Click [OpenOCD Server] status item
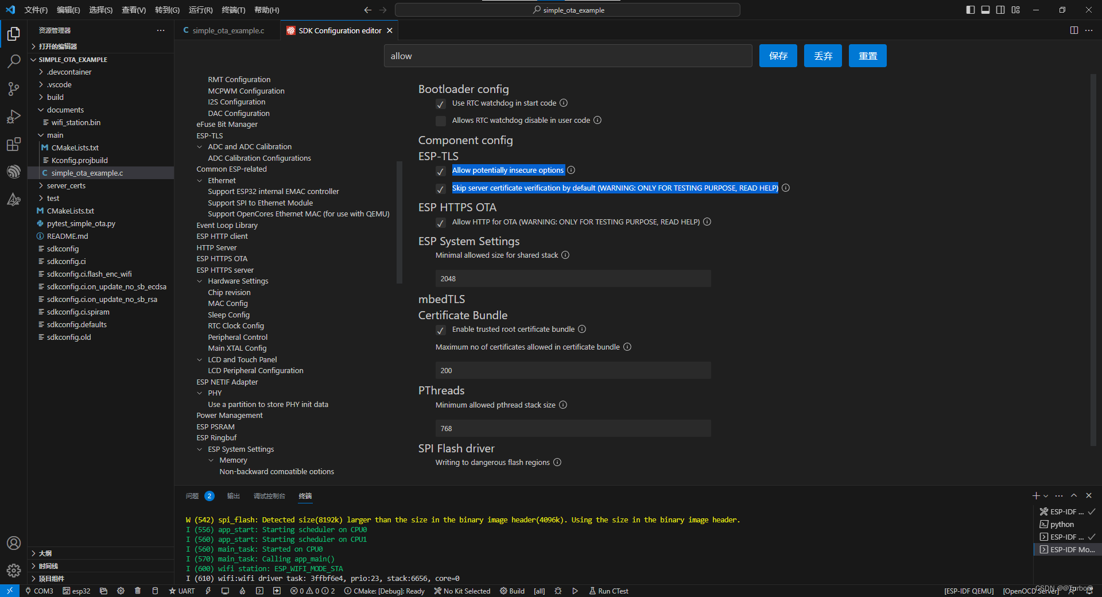Viewport: 1102px width, 597px height. (1031, 591)
